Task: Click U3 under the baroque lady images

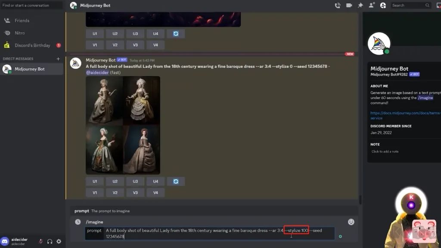Action: [x=135, y=181]
